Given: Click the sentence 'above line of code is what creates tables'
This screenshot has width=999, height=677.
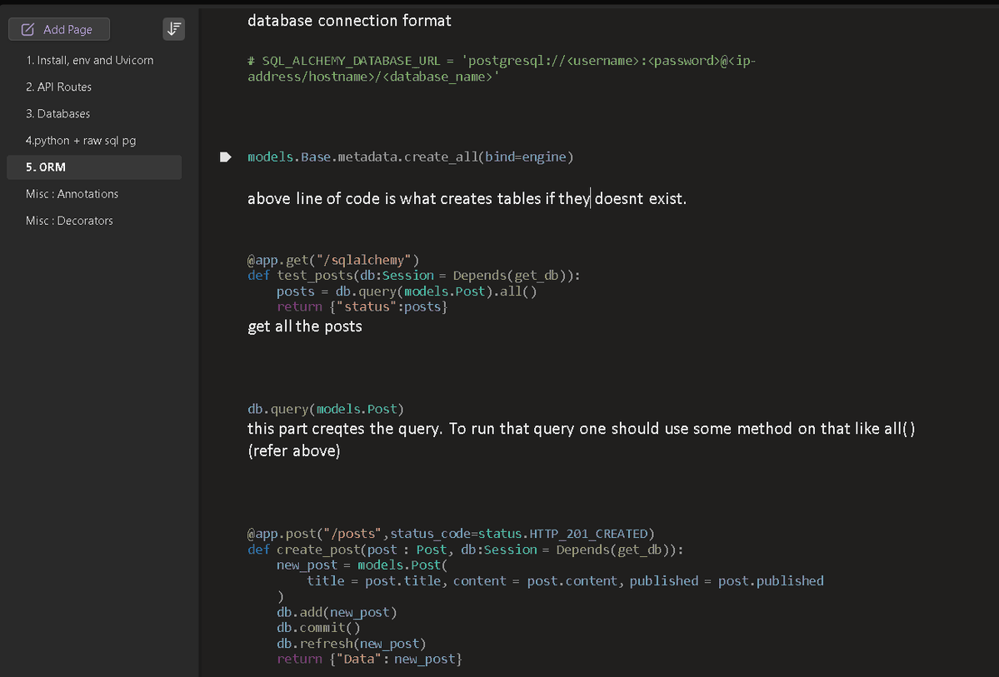Looking at the screenshot, I should click(467, 199).
